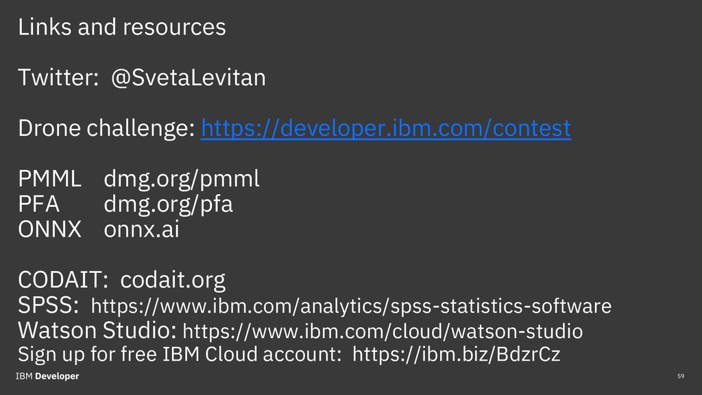Click the onnx.ai address
702x395 pixels.
141,229
